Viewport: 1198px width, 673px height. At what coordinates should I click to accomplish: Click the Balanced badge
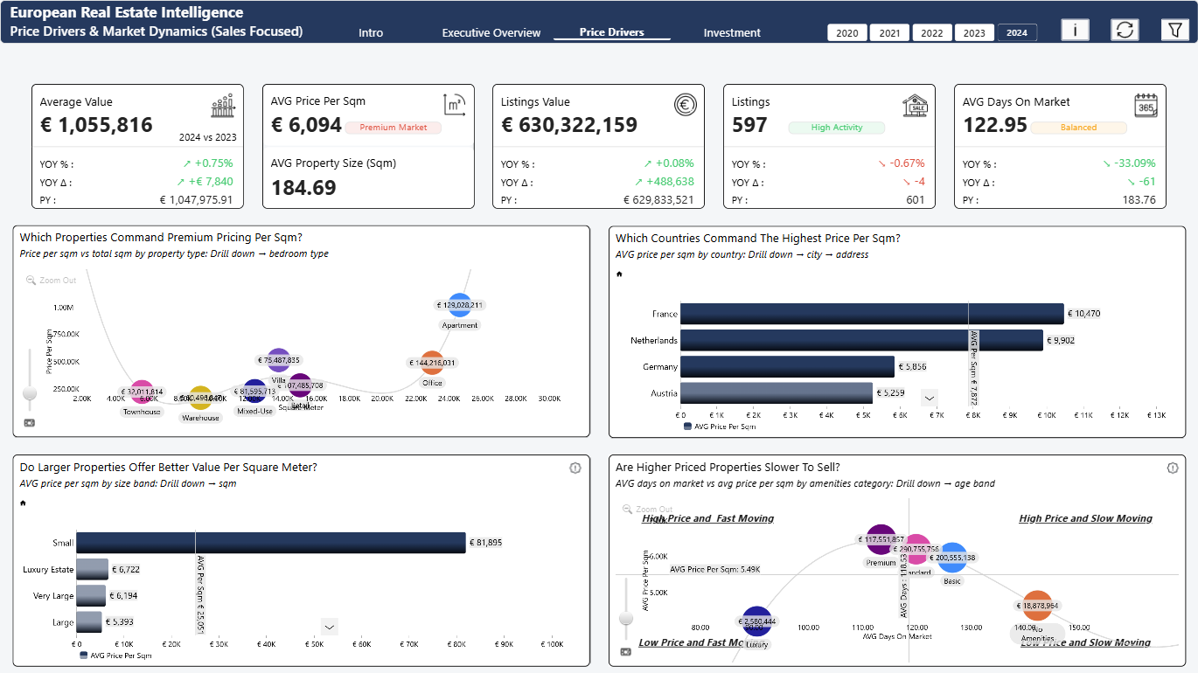1079,128
